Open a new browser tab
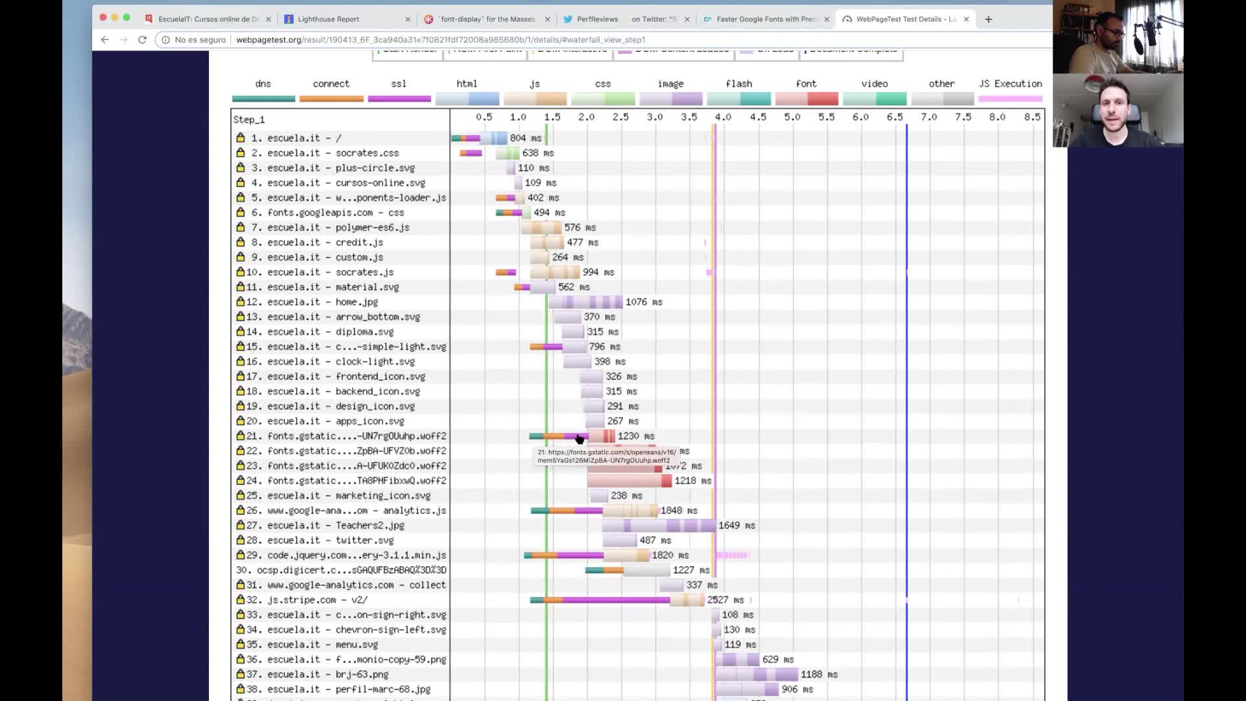 [x=988, y=19]
